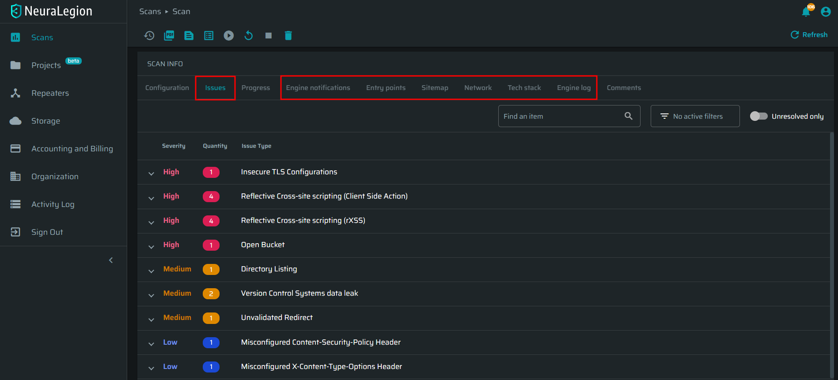
Task: Switch to Configuration tab
Action: tap(167, 88)
